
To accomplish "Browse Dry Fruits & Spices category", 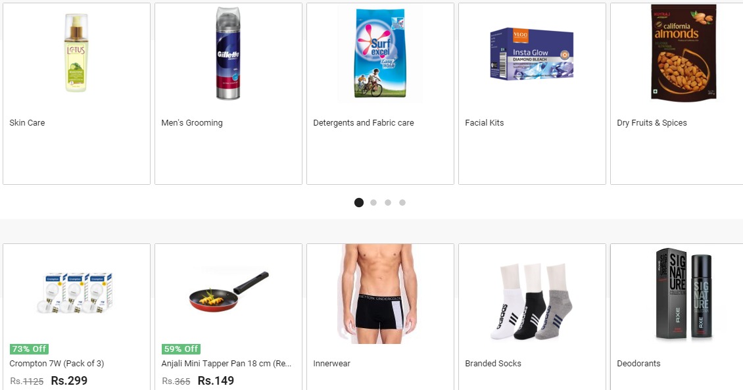I will tap(652, 123).
